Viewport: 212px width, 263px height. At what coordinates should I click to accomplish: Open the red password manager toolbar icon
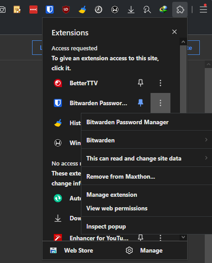tap(33, 10)
